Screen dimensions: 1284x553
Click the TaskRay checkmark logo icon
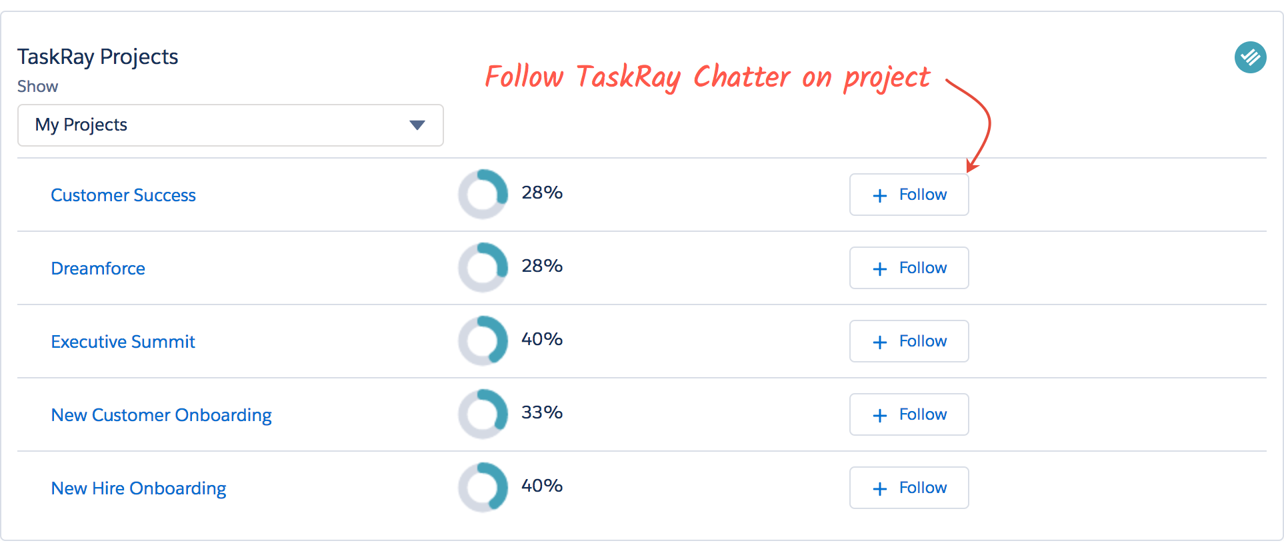coord(1250,57)
